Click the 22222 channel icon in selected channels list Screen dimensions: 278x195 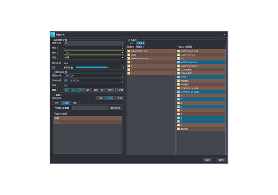129,55
